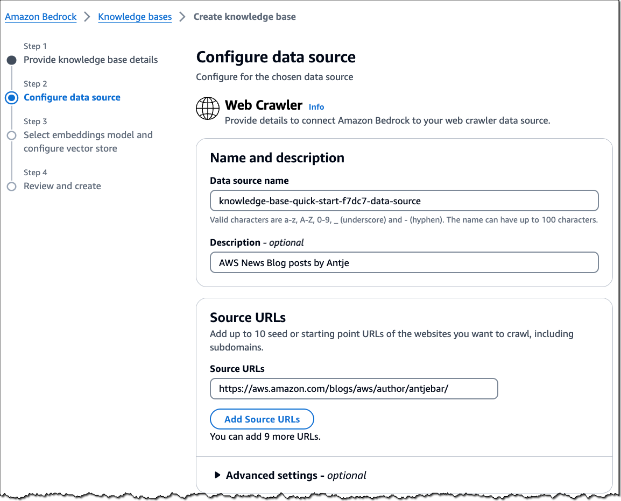The image size is (621, 501).
Task: Click the Info link beside Web Crawler
Action: pyautogui.click(x=316, y=107)
